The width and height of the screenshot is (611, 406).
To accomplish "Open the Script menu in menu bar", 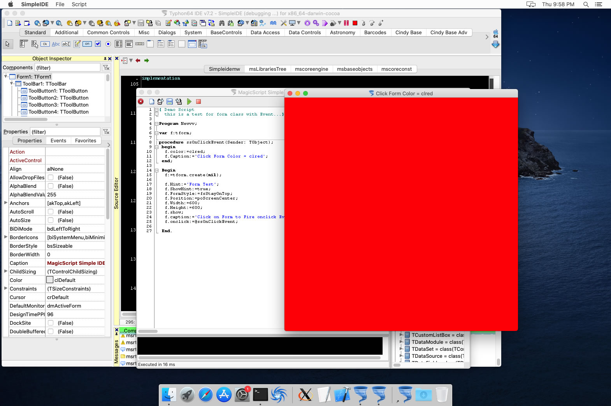I will point(79,4).
